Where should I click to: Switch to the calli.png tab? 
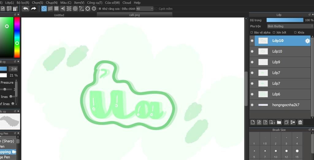pos(135,15)
